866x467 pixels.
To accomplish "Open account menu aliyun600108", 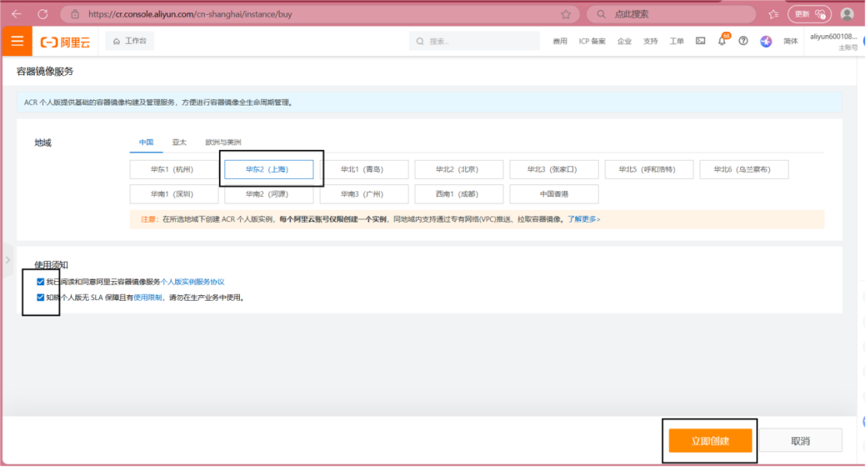I will point(833,41).
